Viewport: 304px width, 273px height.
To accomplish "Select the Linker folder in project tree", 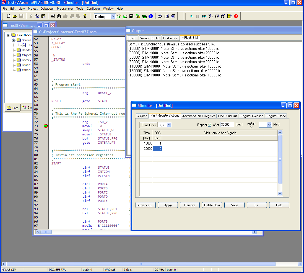I will pyautogui.click(x=24, y=65).
